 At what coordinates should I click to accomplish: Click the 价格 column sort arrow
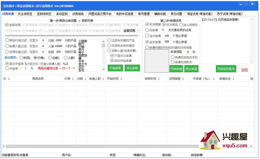(73, 78)
